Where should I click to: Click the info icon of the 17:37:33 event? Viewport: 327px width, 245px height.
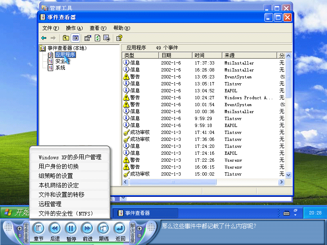click(126, 62)
